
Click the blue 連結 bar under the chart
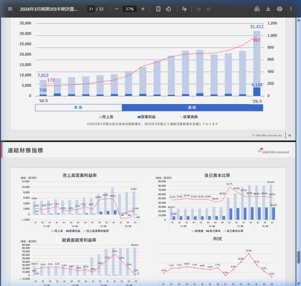(192, 107)
